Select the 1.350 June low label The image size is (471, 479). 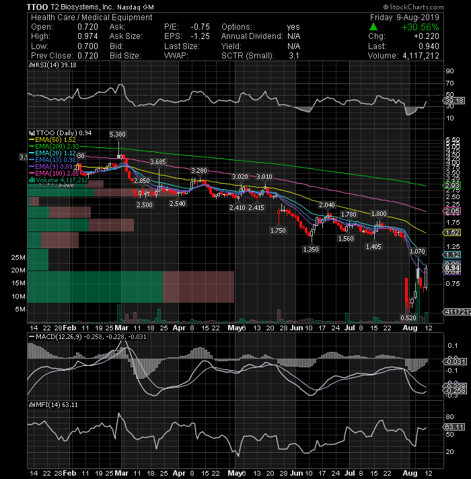tap(311, 250)
